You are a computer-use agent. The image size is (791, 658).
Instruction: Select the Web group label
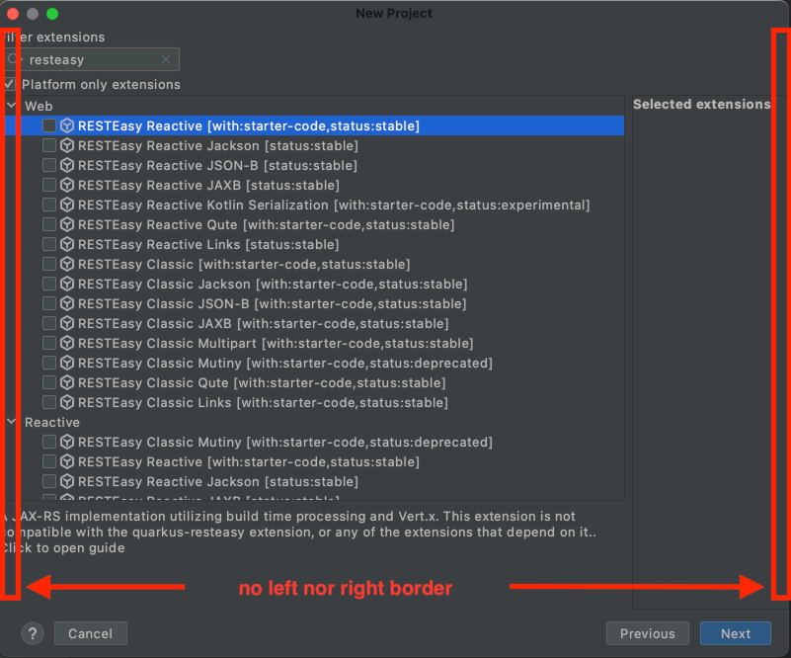click(39, 107)
